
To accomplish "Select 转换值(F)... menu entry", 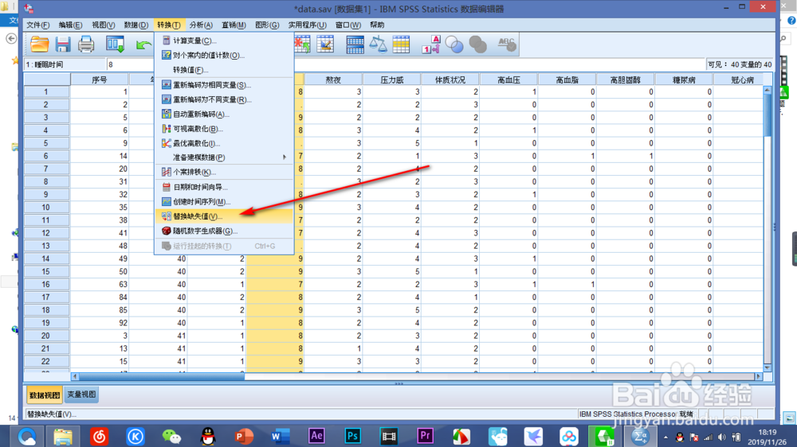I will 224,70.
